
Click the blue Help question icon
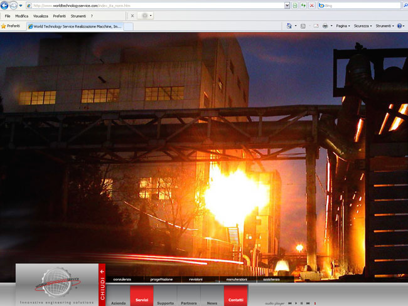point(399,26)
